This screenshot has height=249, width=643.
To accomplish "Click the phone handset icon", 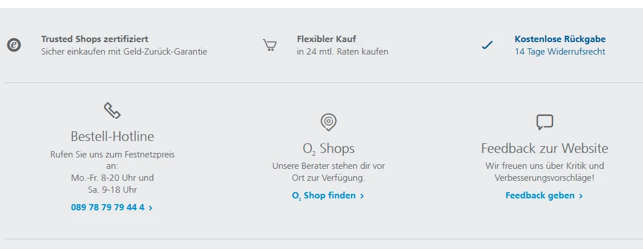I will click(112, 110).
